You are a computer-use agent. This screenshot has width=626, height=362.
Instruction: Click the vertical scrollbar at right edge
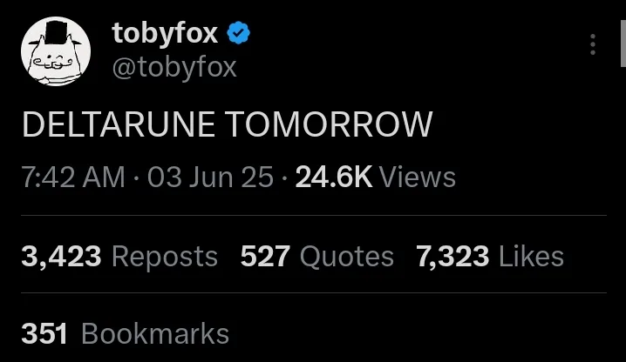[x=623, y=44]
